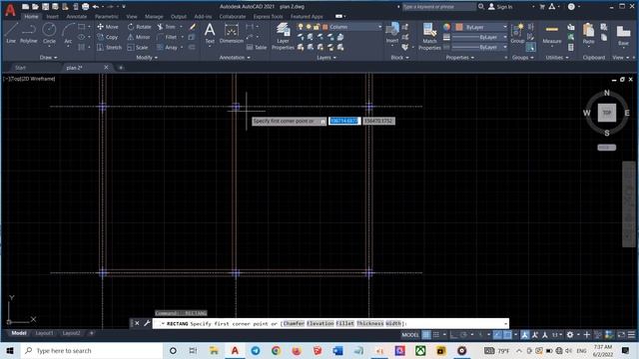Open the Manage ribbon tab
Image resolution: width=639 pixels, height=359 pixels.
(154, 17)
